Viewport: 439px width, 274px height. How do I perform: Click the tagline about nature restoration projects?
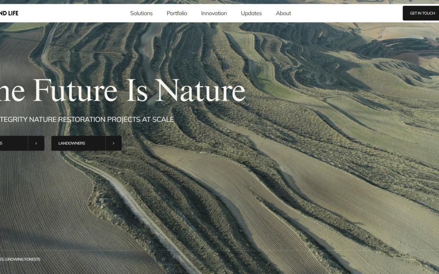click(87, 119)
